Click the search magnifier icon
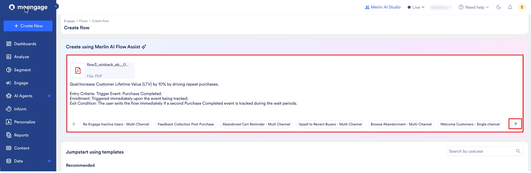This screenshot has width=531, height=173. (518, 151)
